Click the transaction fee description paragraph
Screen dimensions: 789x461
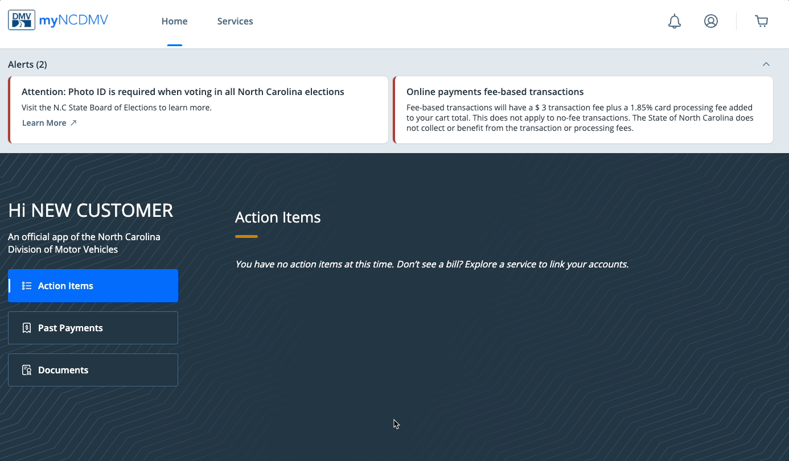[x=580, y=118]
